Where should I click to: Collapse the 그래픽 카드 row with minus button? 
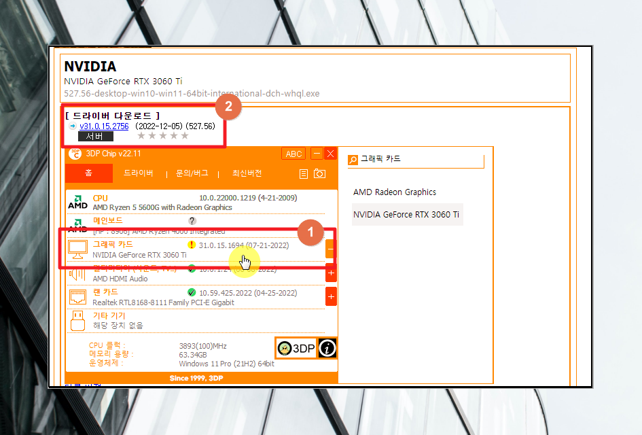(x=330, y=249)
